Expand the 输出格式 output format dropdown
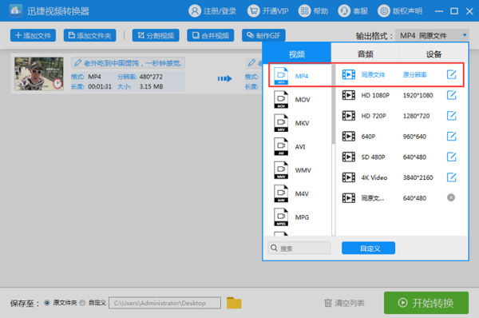The width and height of the screenshot is (479, 318). [x=432, y=35]
